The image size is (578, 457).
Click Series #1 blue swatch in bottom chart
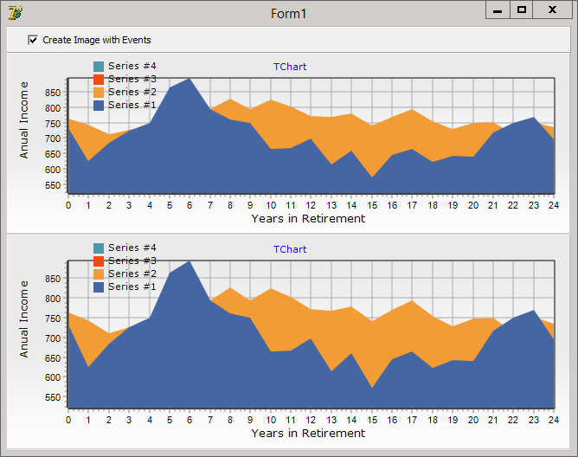point(99,287)
